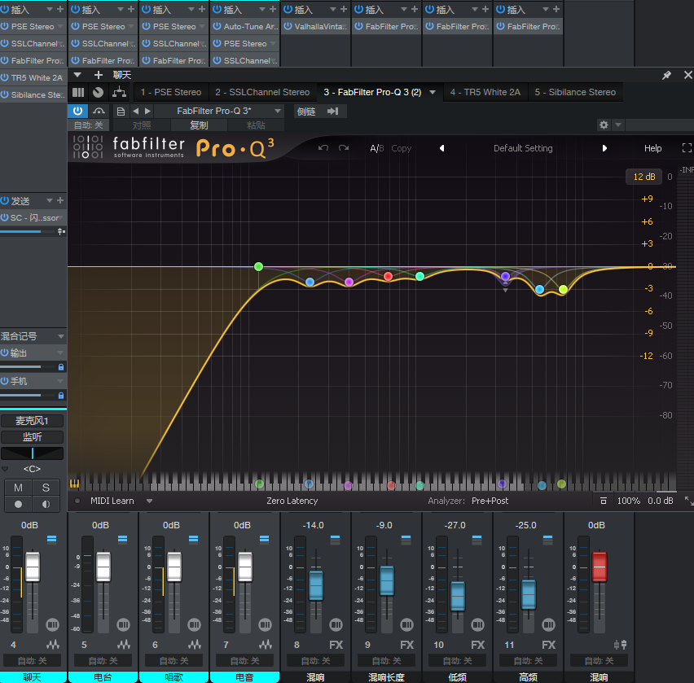Open the 12 dB display range selector

pos(644,177)
